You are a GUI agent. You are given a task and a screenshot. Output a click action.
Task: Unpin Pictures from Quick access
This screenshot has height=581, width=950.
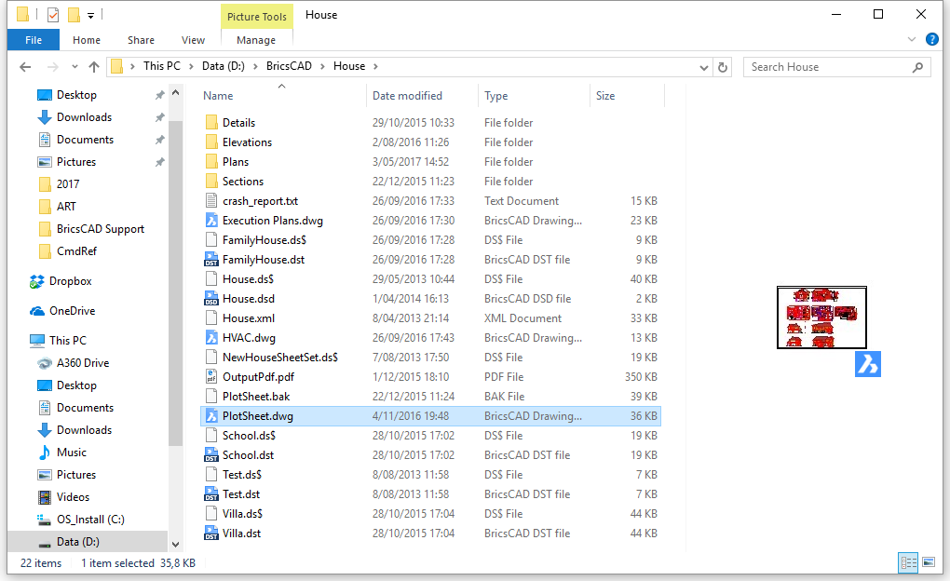coord(160,162)
